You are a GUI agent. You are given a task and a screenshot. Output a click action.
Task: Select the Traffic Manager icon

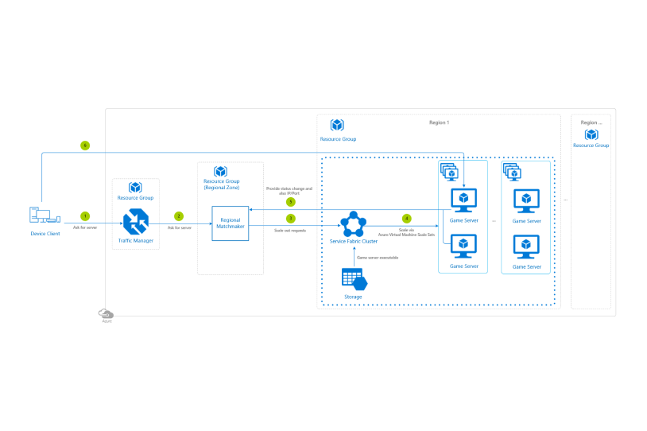click(136, 221)
